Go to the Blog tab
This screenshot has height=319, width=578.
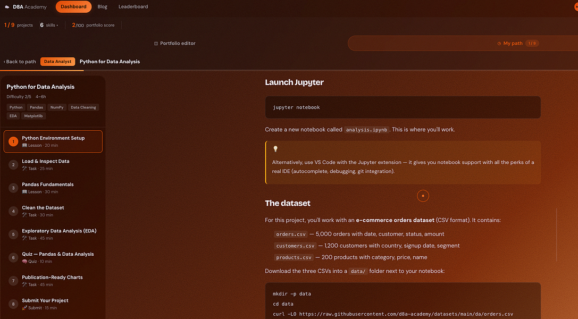click(x=103, y=6)
